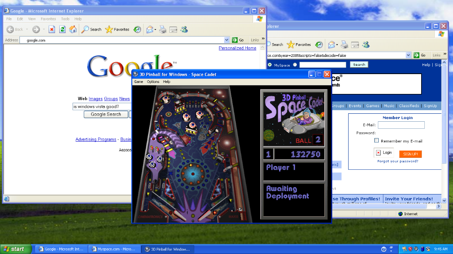This screenshot has width=453, height=254.
Task: Open Music link in Myspace navigation
Action: 389,106
